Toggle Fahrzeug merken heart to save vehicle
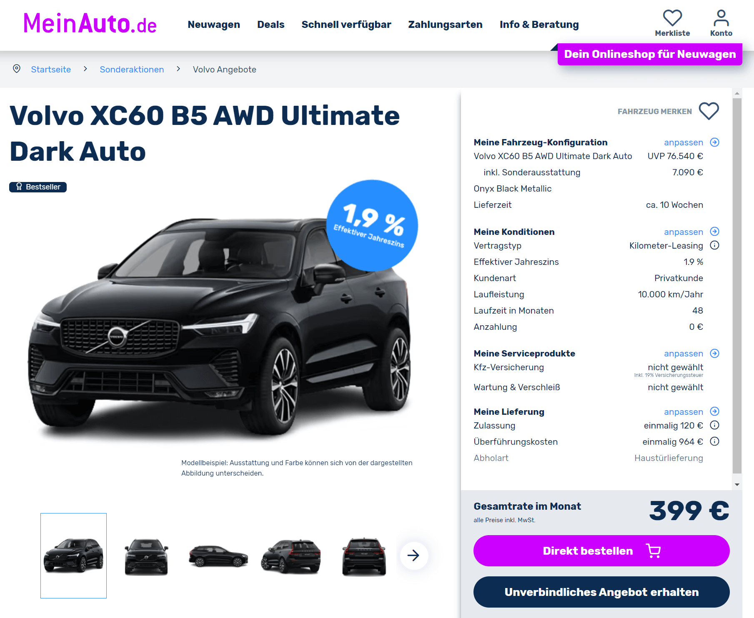This screenshot has height=618, width=754. [709, 111]
